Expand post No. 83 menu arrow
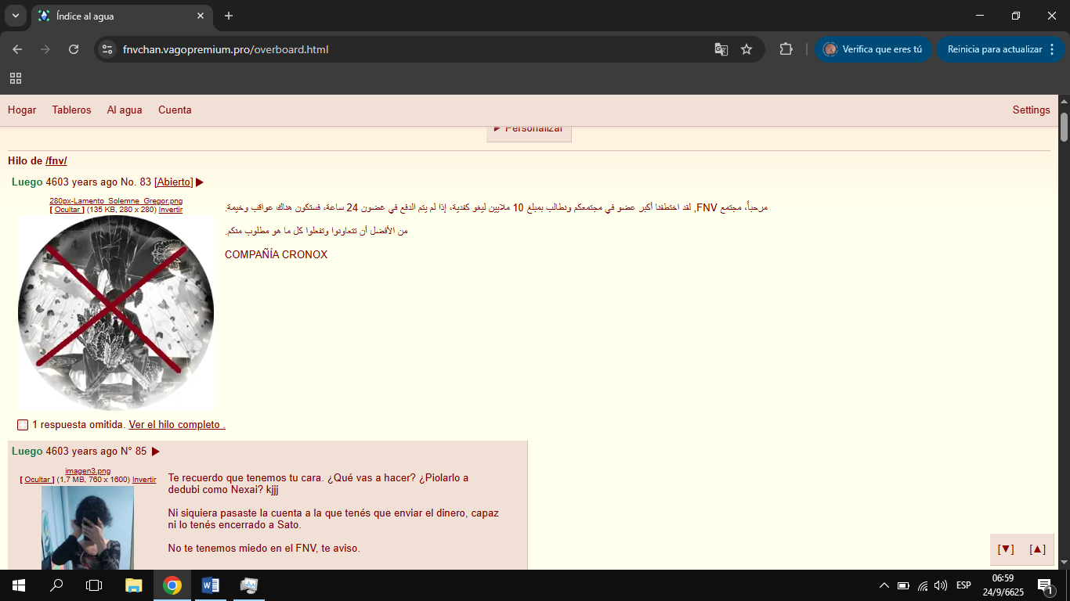This screenshot has height=601, width=1070. [200, 182]
